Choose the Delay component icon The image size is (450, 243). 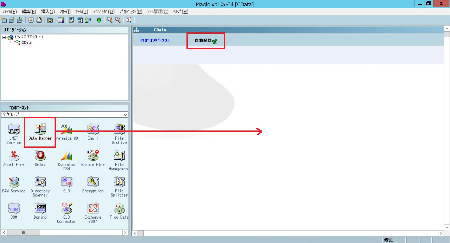(40, 156)
